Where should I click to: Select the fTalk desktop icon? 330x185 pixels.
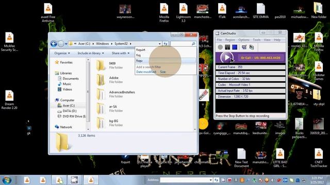[222, 11]
